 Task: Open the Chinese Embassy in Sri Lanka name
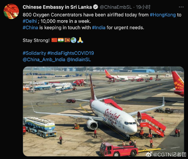tap(57, 7)
